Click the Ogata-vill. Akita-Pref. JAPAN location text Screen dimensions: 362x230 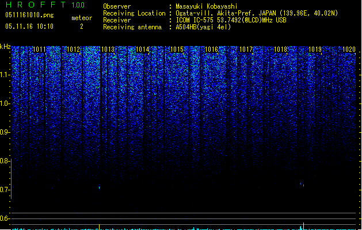click(257, 13)
